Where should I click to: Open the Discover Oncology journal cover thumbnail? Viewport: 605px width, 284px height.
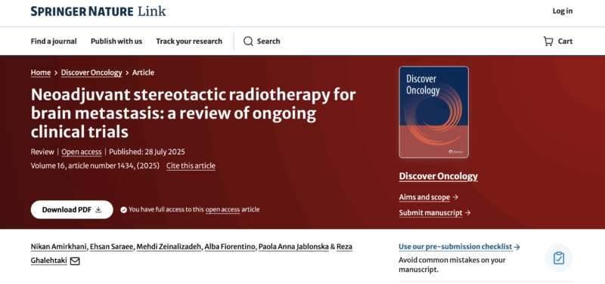pyautogui.click(x=433, y=112)
